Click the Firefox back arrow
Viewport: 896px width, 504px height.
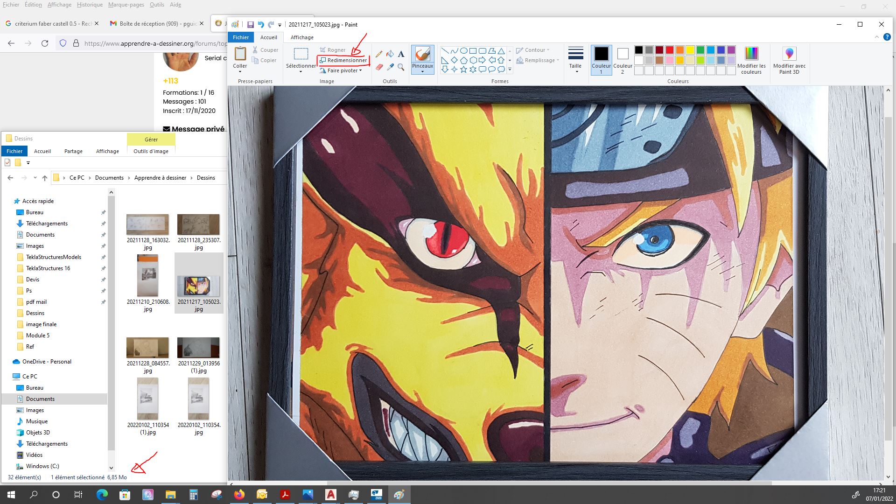click(11, 43)
